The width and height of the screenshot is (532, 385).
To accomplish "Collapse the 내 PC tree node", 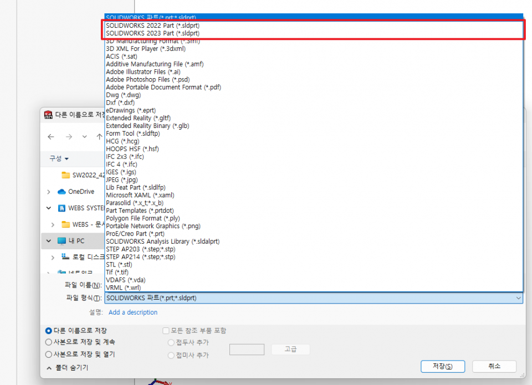I will (x=49, y=241).
